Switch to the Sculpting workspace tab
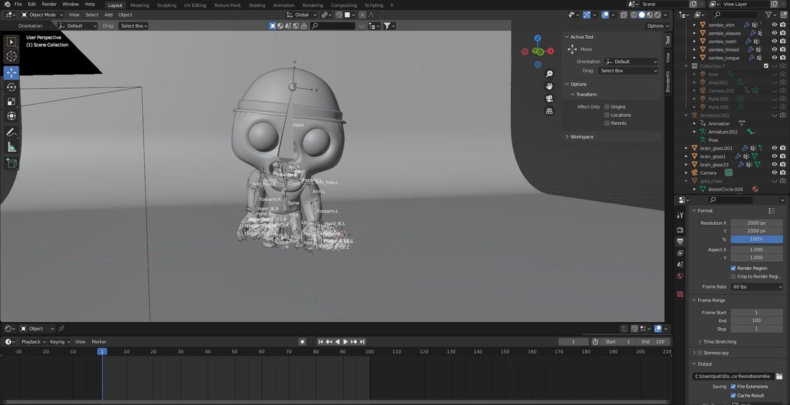Image resolution: width=790 pixels, height=405 pixels. 167,5
